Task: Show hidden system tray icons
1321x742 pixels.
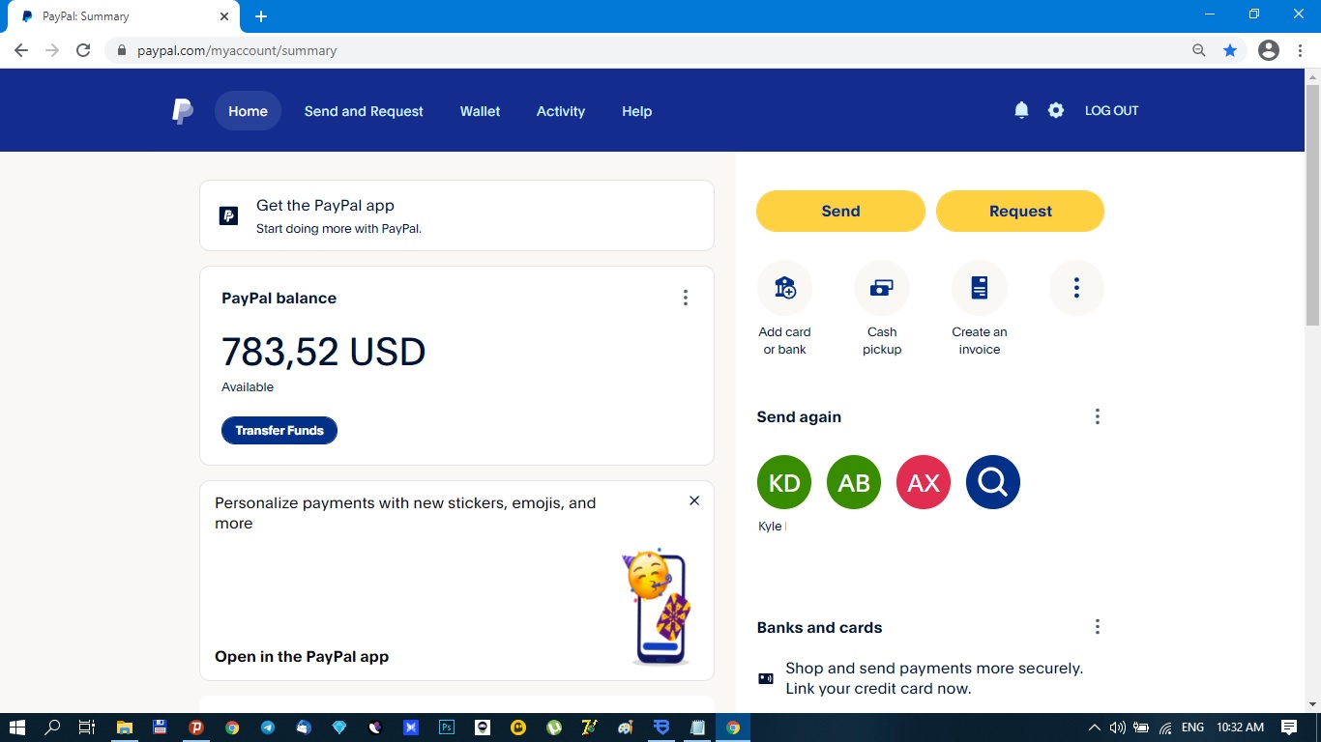Action: (x=1095, y=728)
